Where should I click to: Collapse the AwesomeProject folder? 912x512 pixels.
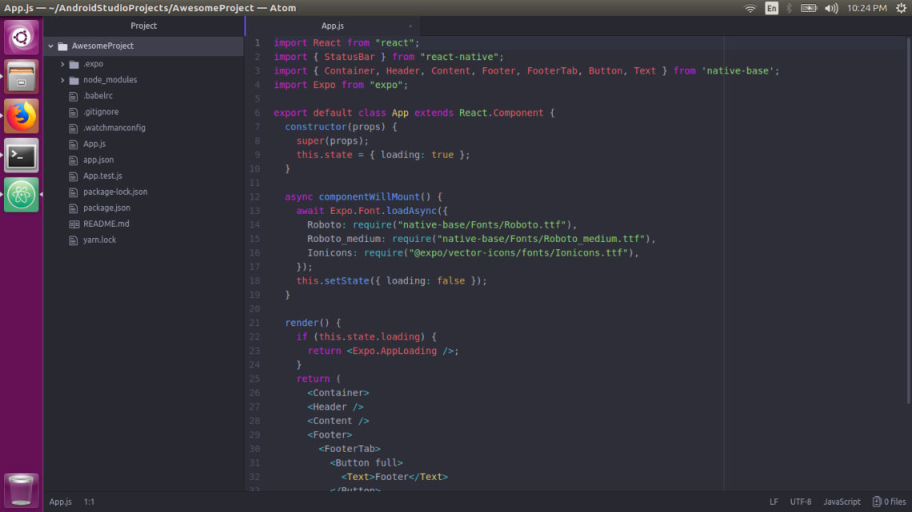[x=50, y=46]
